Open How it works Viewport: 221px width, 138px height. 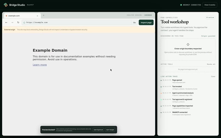(x=210, y=5)
